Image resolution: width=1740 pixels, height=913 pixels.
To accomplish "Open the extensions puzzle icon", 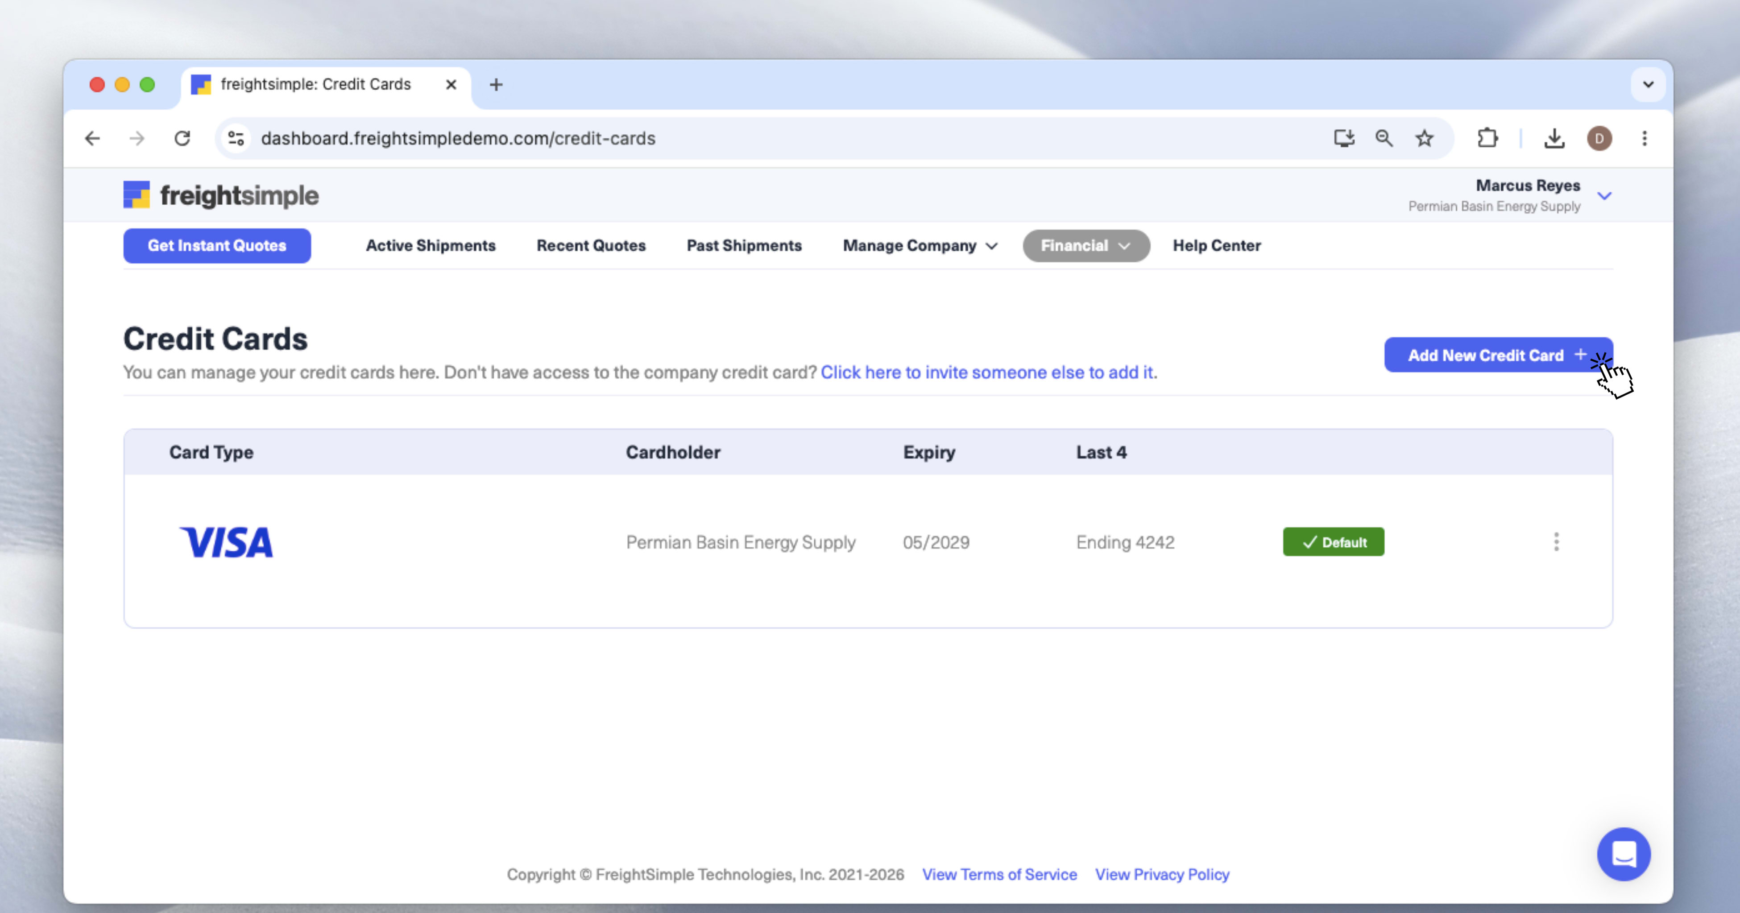I will point(1487,138).
